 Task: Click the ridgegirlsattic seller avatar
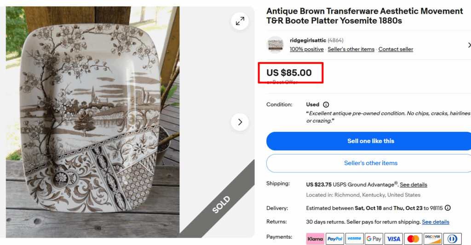click(276, 45)
